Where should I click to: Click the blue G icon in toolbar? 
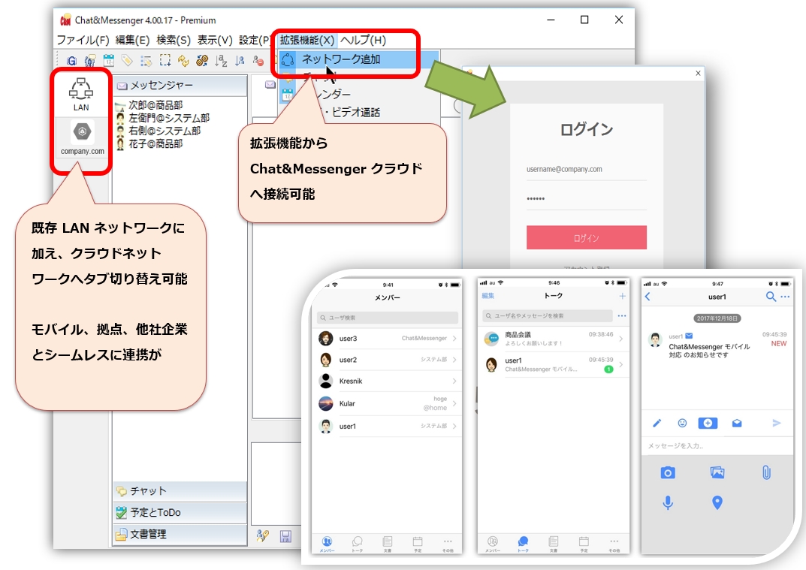pos(71,61)
